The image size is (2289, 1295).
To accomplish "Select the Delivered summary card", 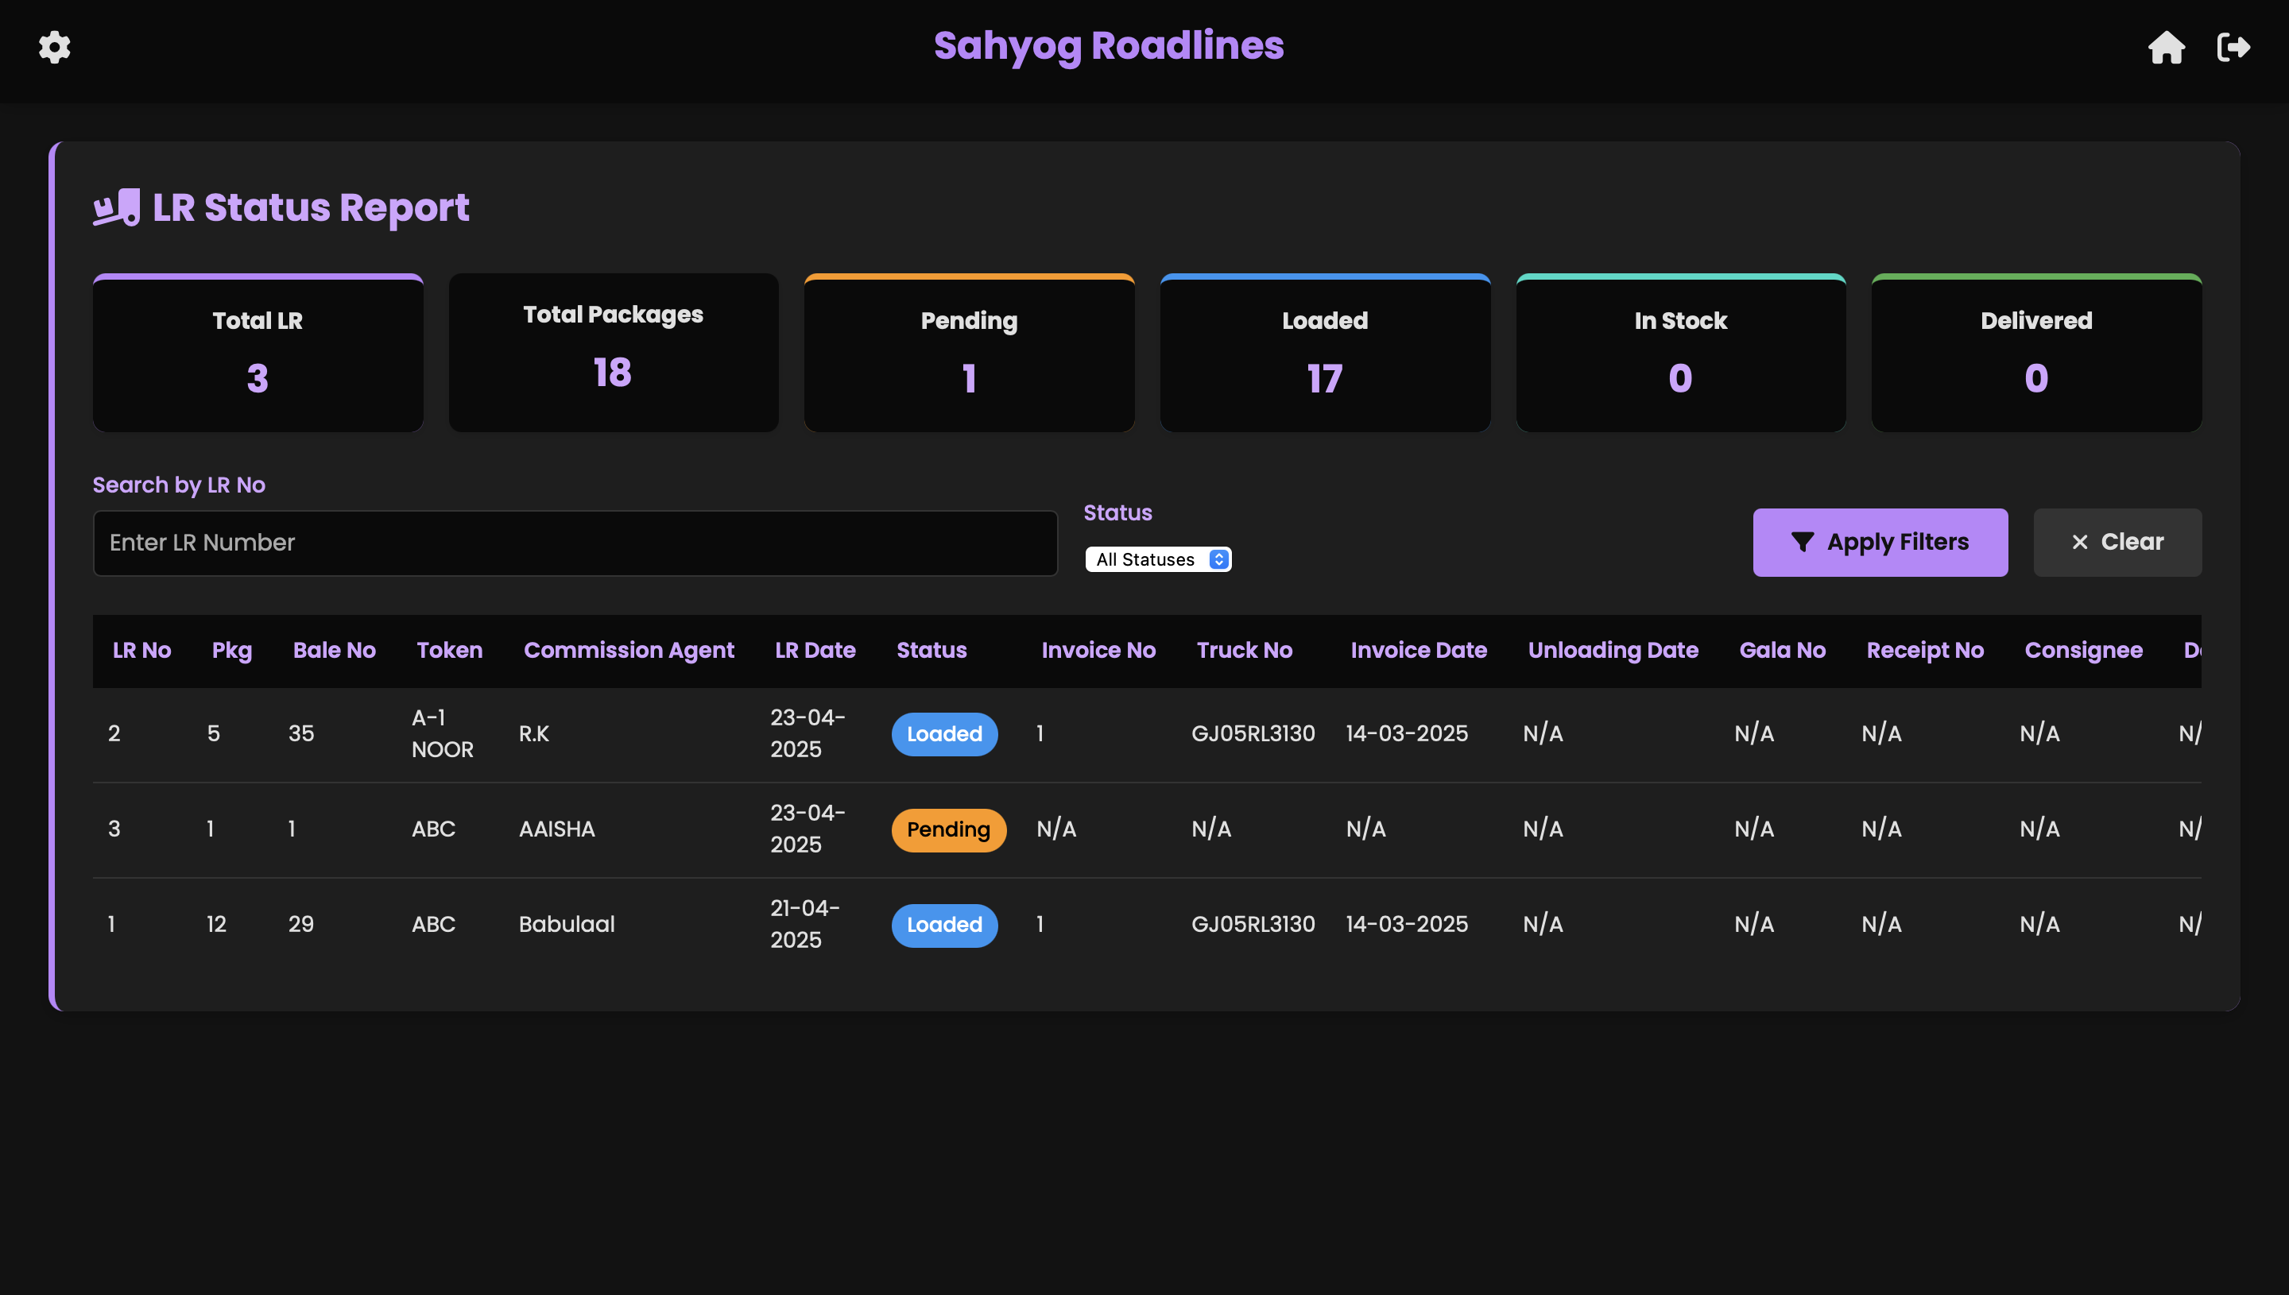I will (x=2036, y=353).
